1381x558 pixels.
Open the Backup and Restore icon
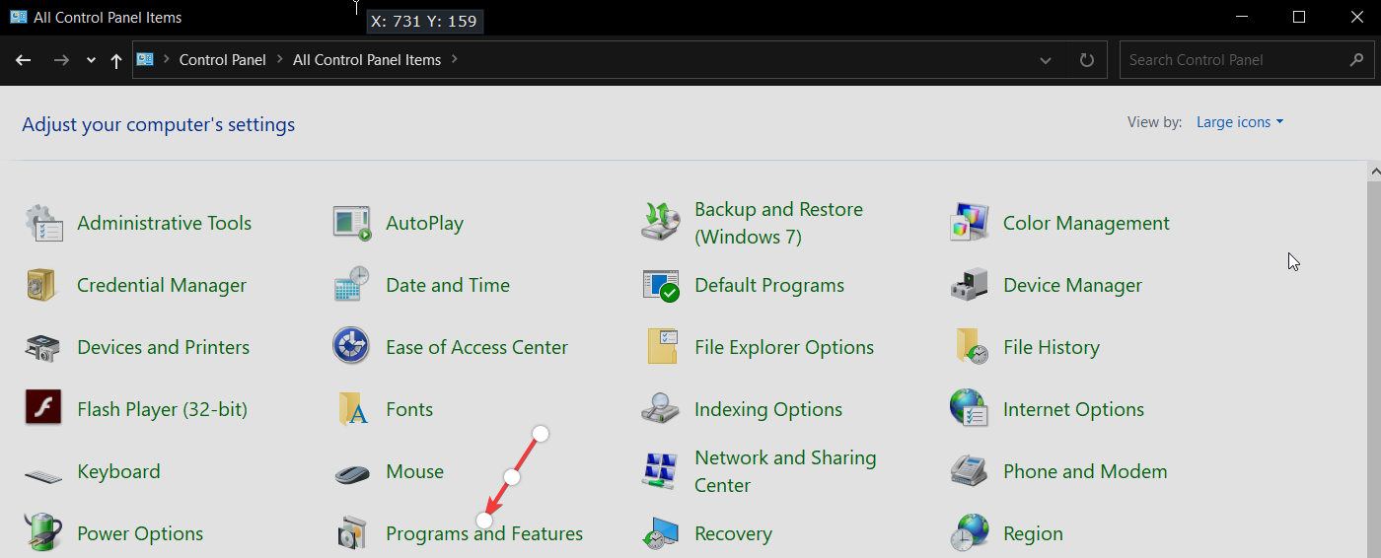coord(661,223)
